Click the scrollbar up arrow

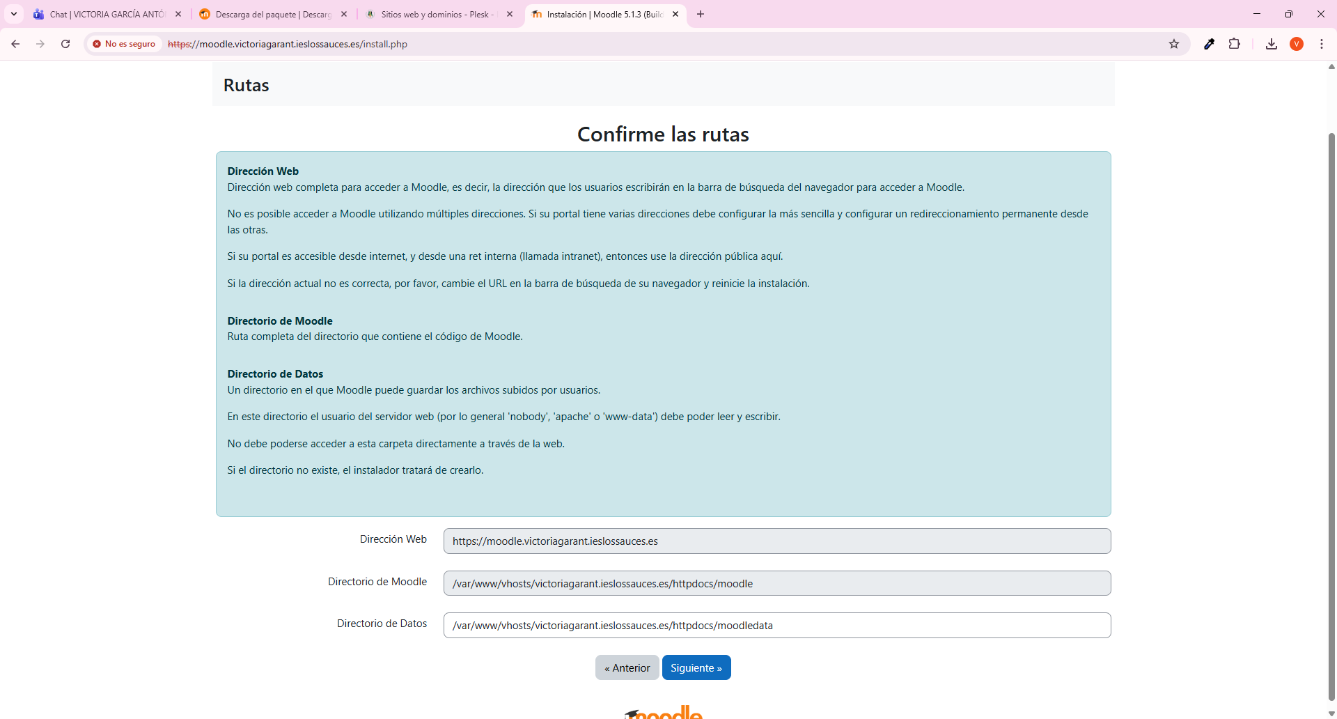tap(1331, 67)
